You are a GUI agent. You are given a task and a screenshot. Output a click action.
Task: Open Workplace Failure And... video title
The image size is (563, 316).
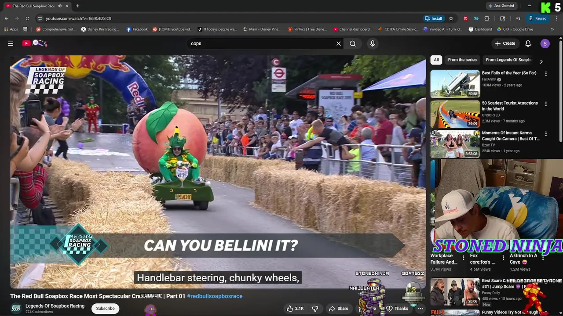pyautogui.click(x=444, y=259)
